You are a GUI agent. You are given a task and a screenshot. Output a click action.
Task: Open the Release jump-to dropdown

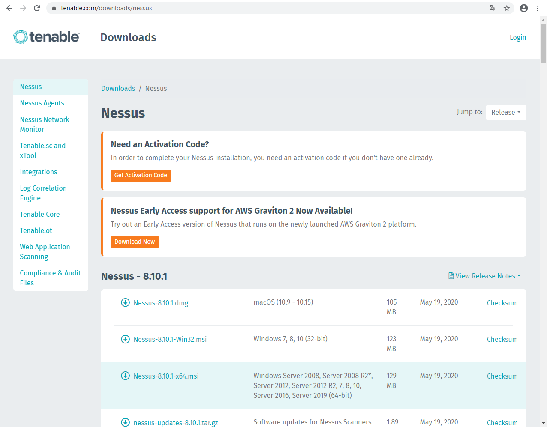coord(506,112)
